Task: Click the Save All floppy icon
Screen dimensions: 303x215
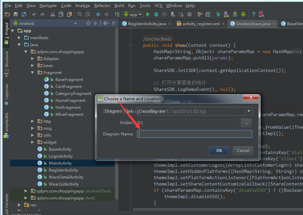Action: tap(16, 14)
